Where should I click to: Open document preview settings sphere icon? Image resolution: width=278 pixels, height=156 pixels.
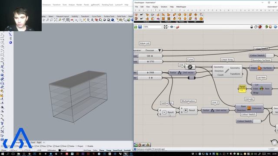pos(270,27)
